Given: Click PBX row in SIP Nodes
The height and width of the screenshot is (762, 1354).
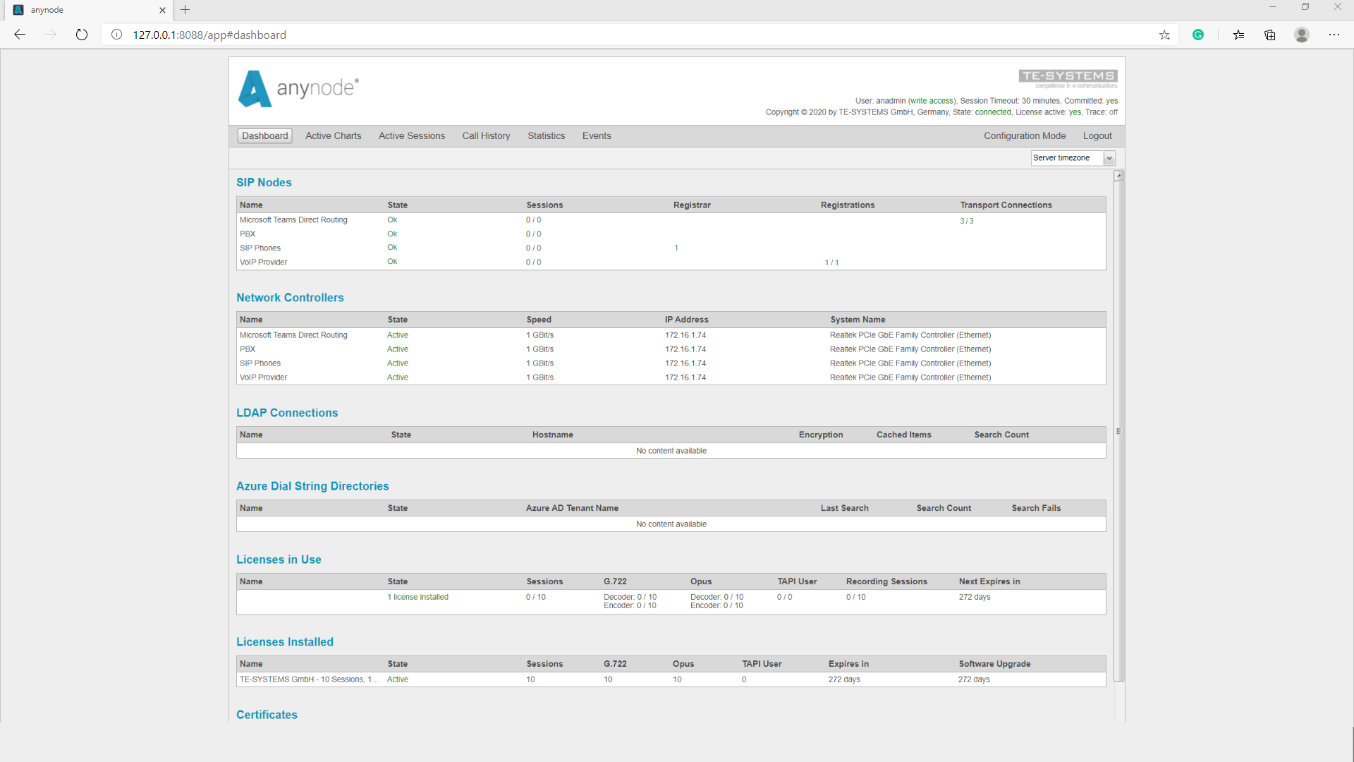Looking at the screenshot, I should [x=671, y=234].
